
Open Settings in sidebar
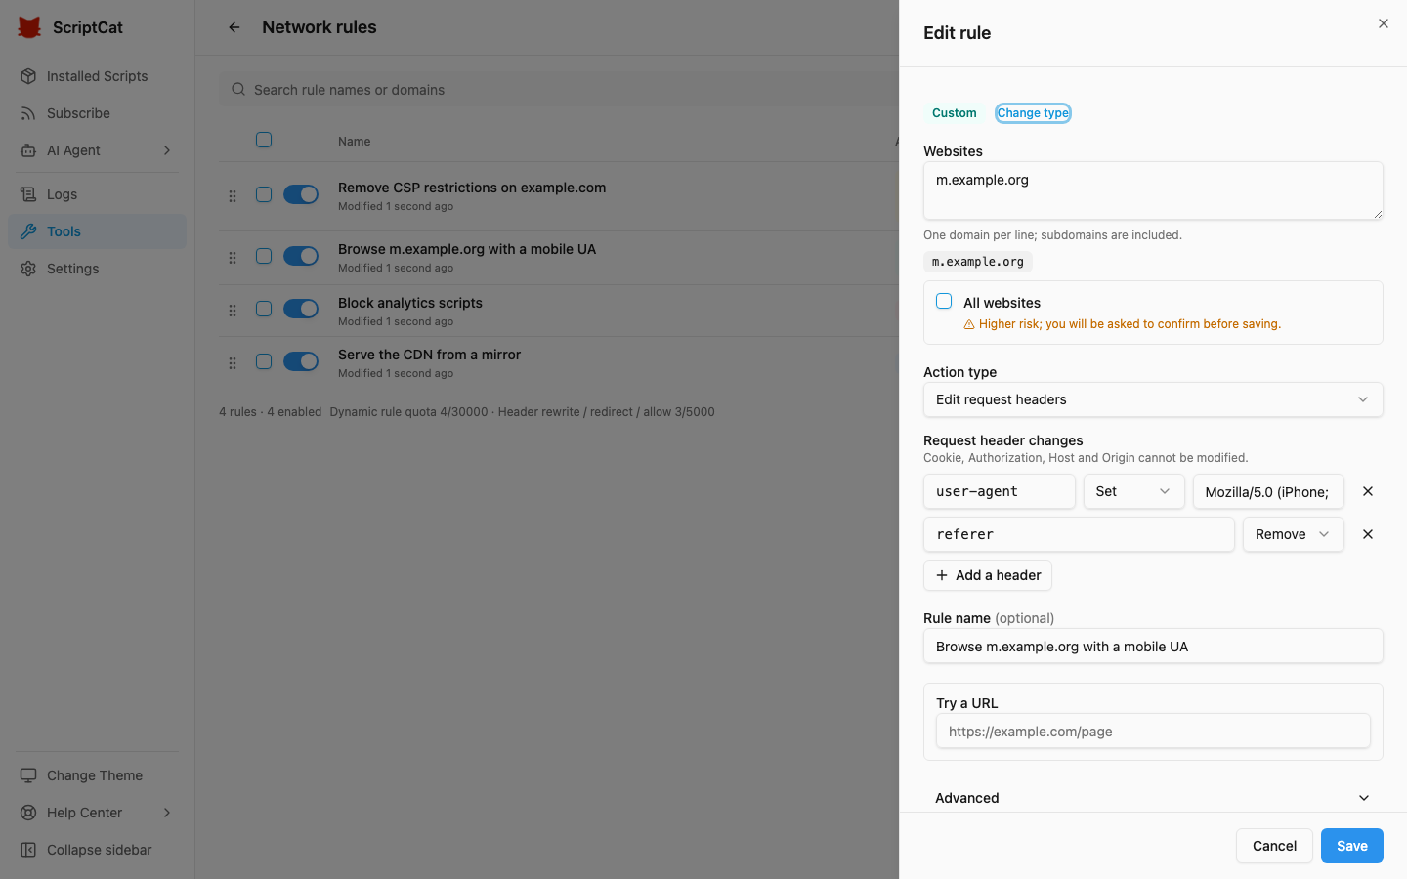(x=97, y=269)
